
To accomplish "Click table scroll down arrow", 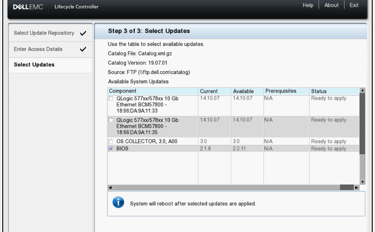I will (362, 182).
